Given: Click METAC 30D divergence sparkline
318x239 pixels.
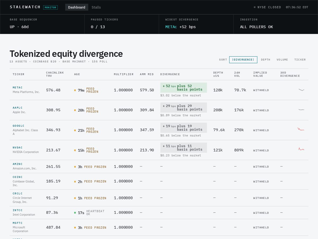Looking at the screenshot, I should tap(301, 90).
